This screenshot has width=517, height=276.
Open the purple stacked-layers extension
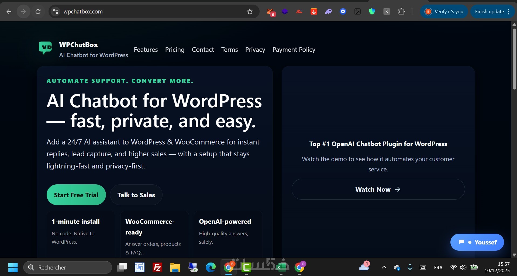[285, 12]
